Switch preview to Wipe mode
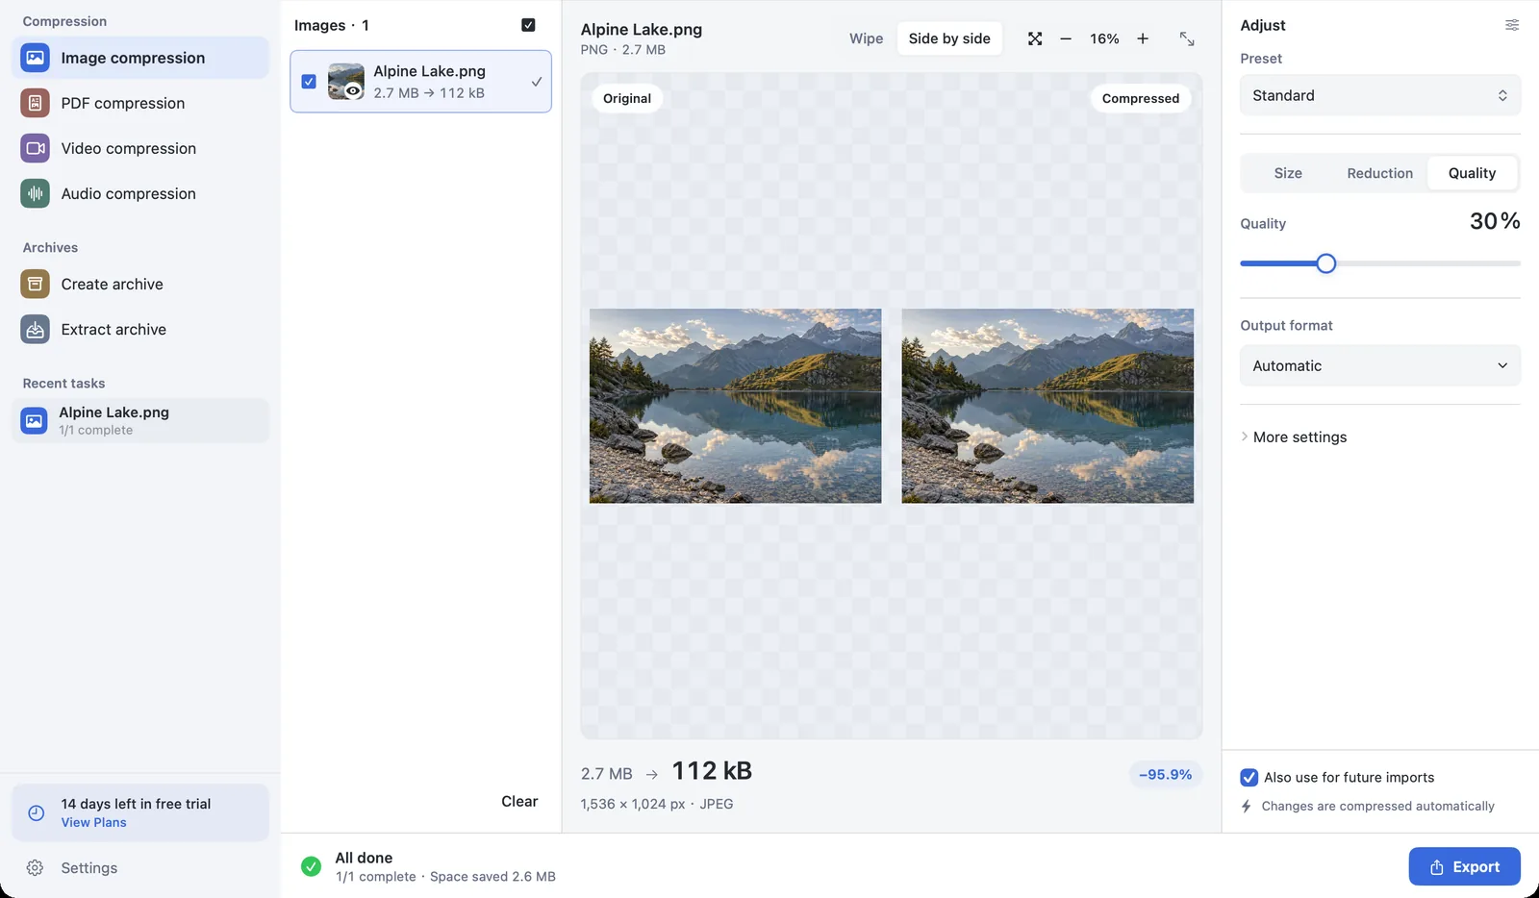 [866, 38]
